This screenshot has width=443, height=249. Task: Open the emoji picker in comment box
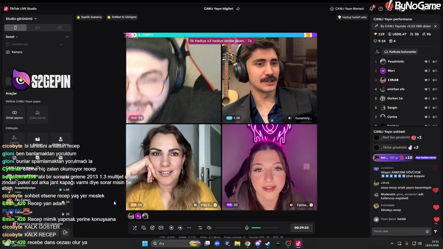[427, 231]
